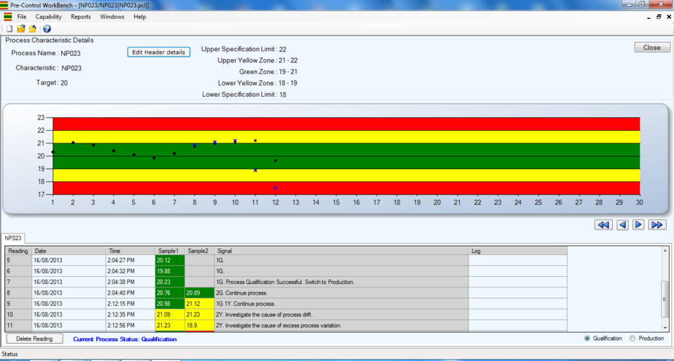
Task: Click the Open folder toolbar icon
Action: pyautogui.click(x=21, y=29)
